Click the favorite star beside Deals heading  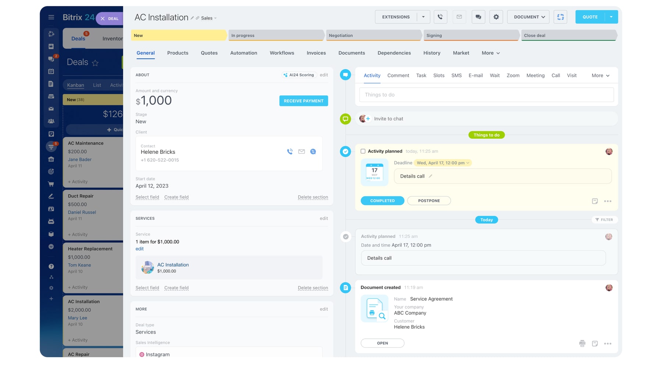coord(95,63)
